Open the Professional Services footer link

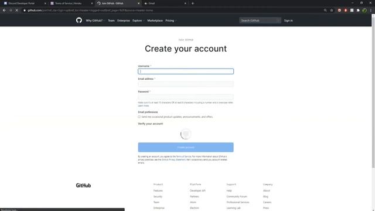coord(238,202)
